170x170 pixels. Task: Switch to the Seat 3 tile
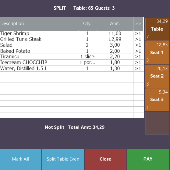[x=157, y=100]
